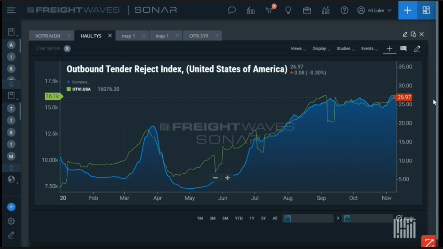Screen dimensions: 443x249
Task: Expand the Hi Luke user menu
Action: (374, 10)
